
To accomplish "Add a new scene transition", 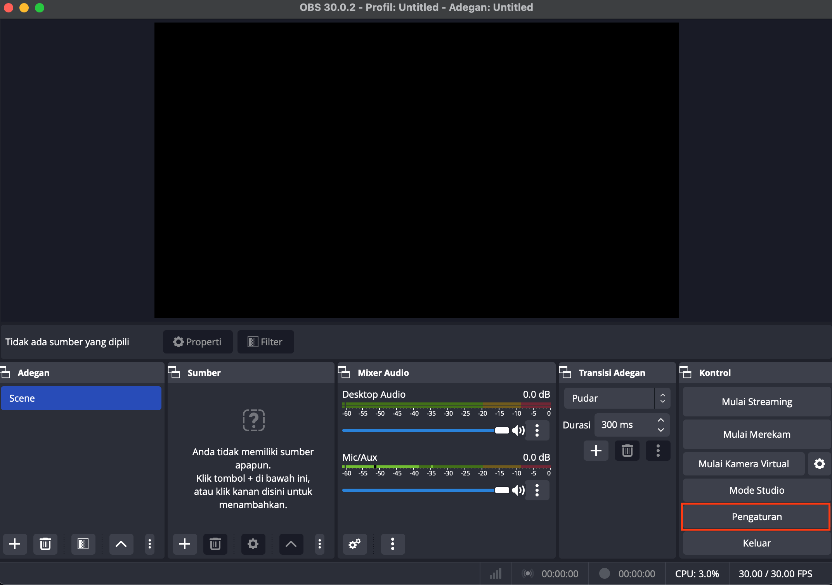I will click(596, 451).
